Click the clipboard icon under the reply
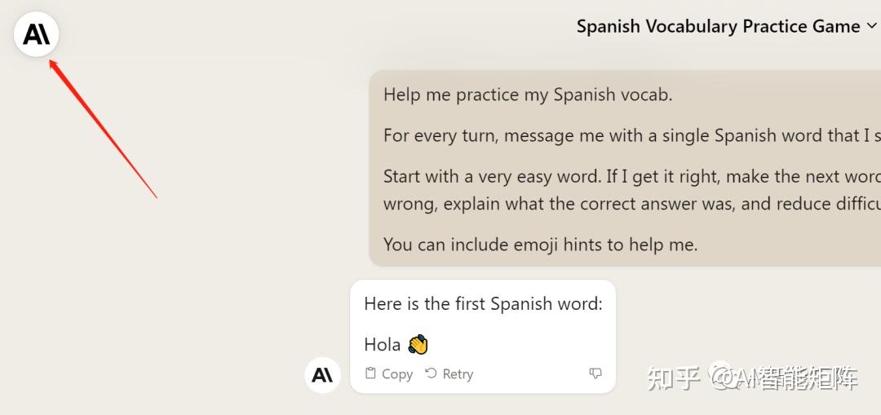 [x=370, y=373]
